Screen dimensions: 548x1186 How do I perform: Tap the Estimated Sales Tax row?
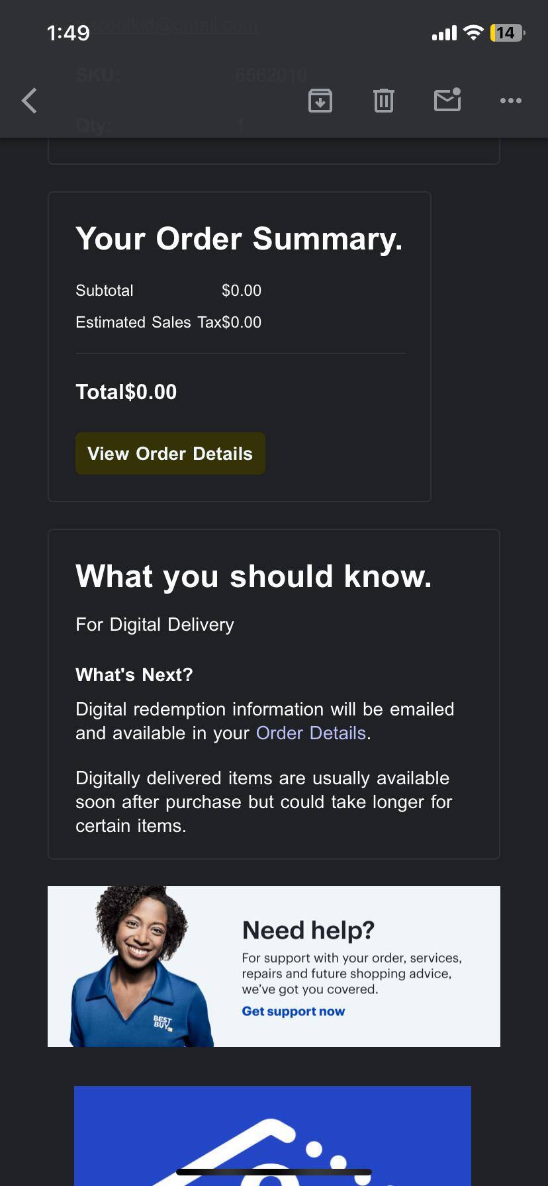click(x=168, y=322)
